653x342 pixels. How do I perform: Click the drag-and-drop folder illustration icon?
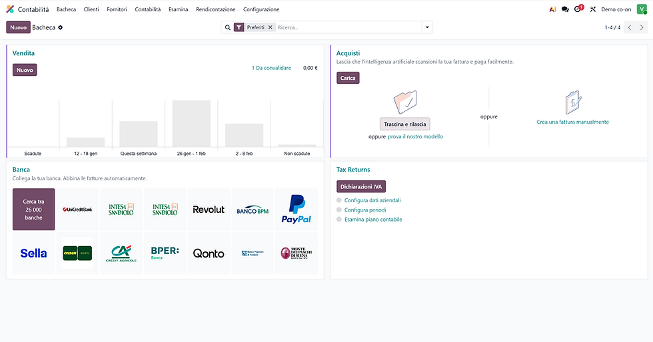[405, 102]
